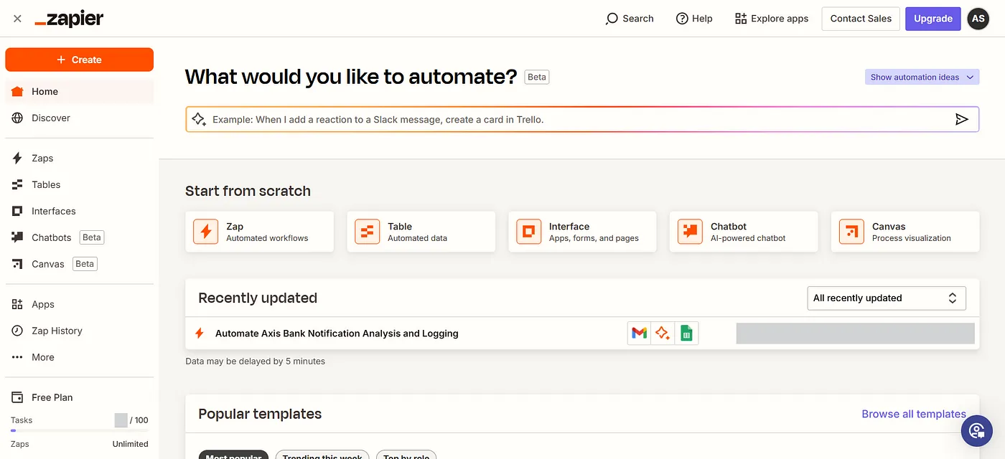Click the Upgrade button
The height and width of the screenshot is (459, 1005).
933,19
